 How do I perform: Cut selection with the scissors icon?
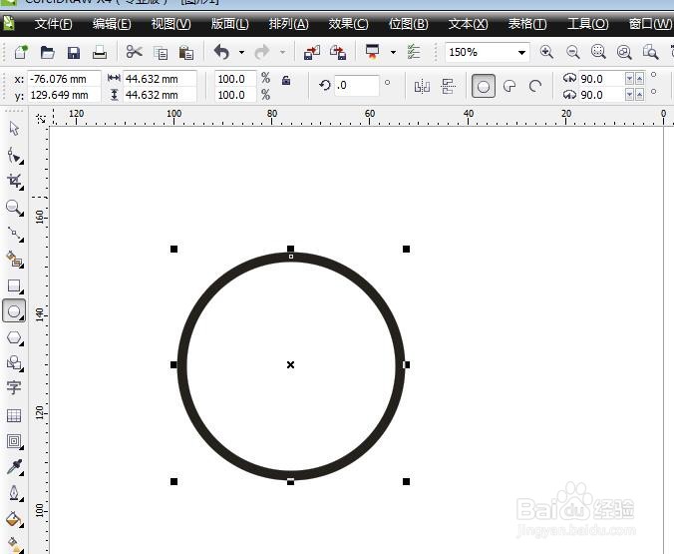click(x=135, y=52)
